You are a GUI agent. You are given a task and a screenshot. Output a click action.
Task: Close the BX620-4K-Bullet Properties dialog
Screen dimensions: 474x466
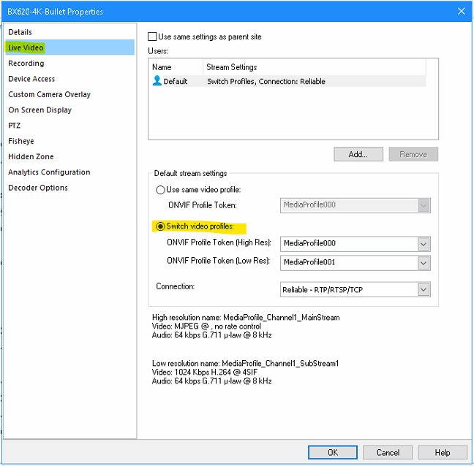[461, 11]
